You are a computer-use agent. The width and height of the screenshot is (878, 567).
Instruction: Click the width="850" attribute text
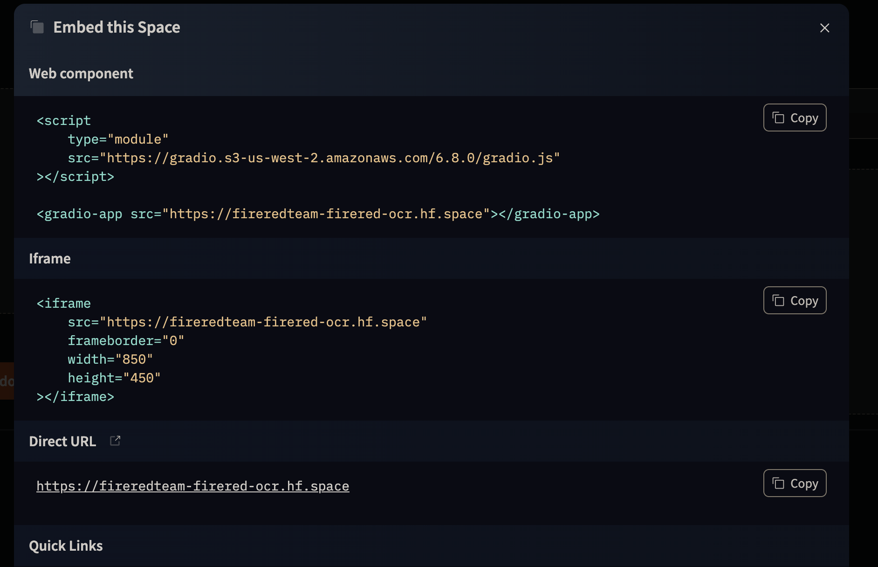[110, 360]
